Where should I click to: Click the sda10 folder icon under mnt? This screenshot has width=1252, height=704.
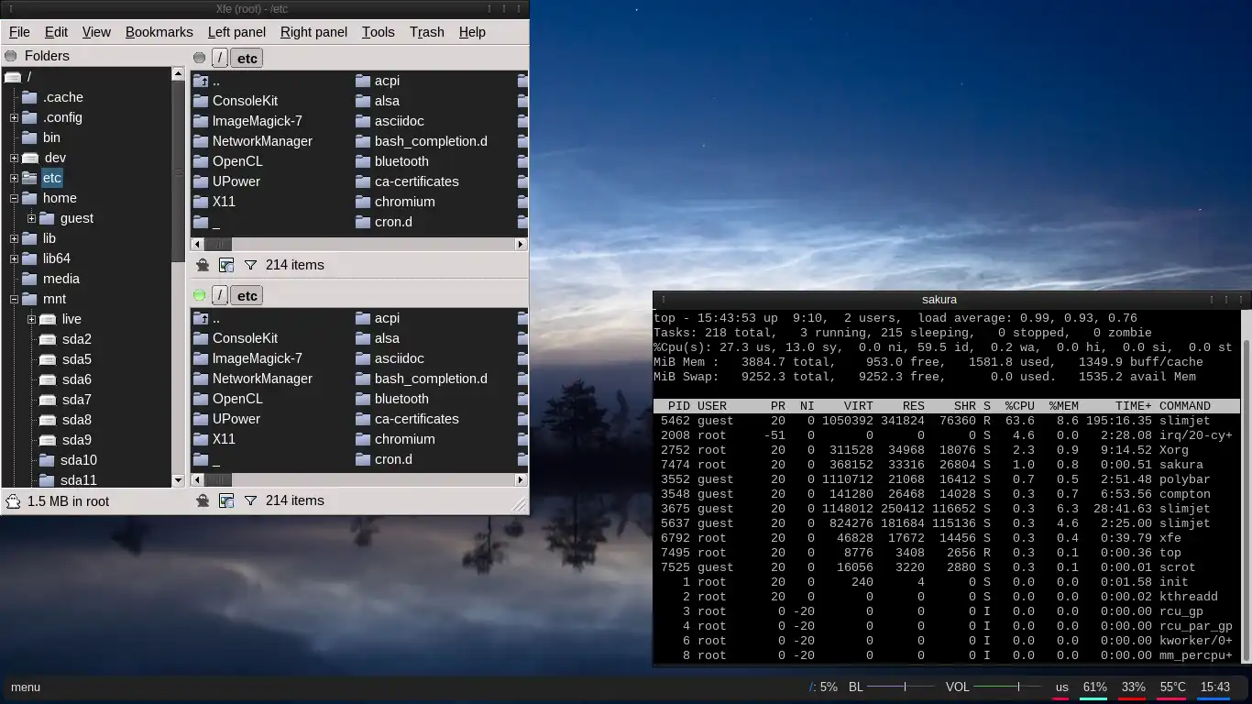[48, 460]
